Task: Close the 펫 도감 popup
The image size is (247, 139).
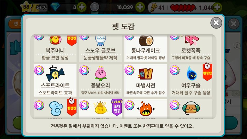Action: click(x=216, y=23)
